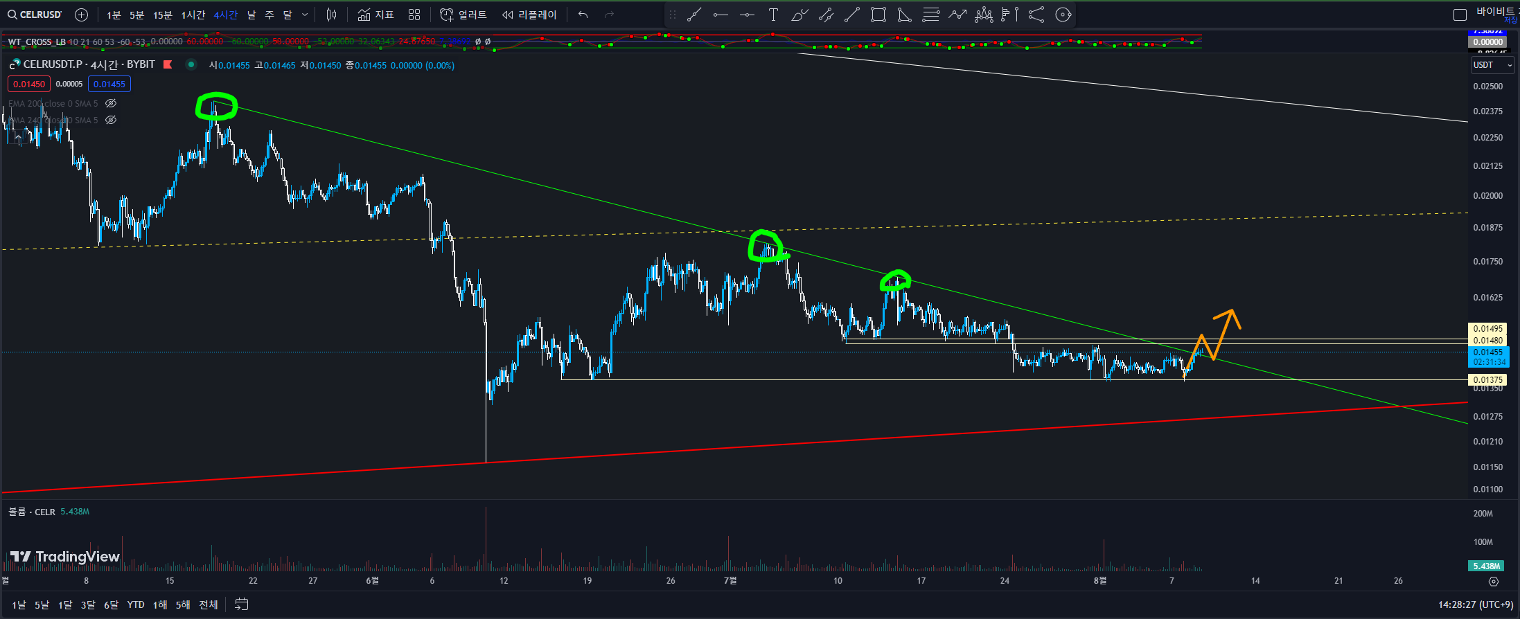Set date range to 1날
The image size is (1520, 619).
point(19,604)
